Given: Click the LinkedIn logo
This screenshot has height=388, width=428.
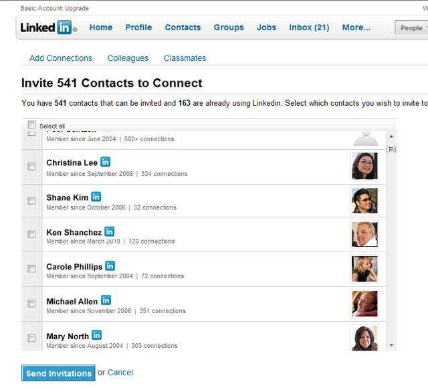Looking at the screenshot, I should [48, 27].
